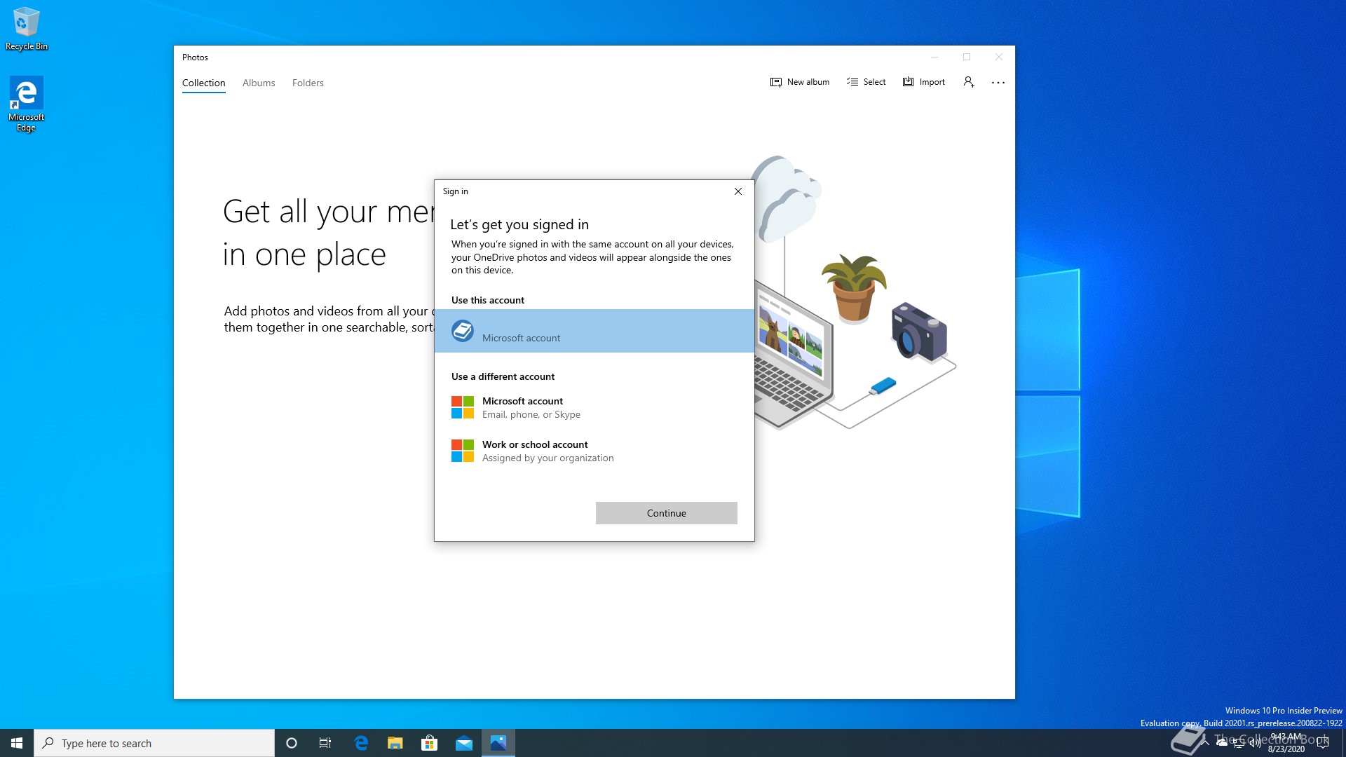Screen dimensions: 1346x757
Task: Choose Work or school account option
Action: click(x=594, y=451)
